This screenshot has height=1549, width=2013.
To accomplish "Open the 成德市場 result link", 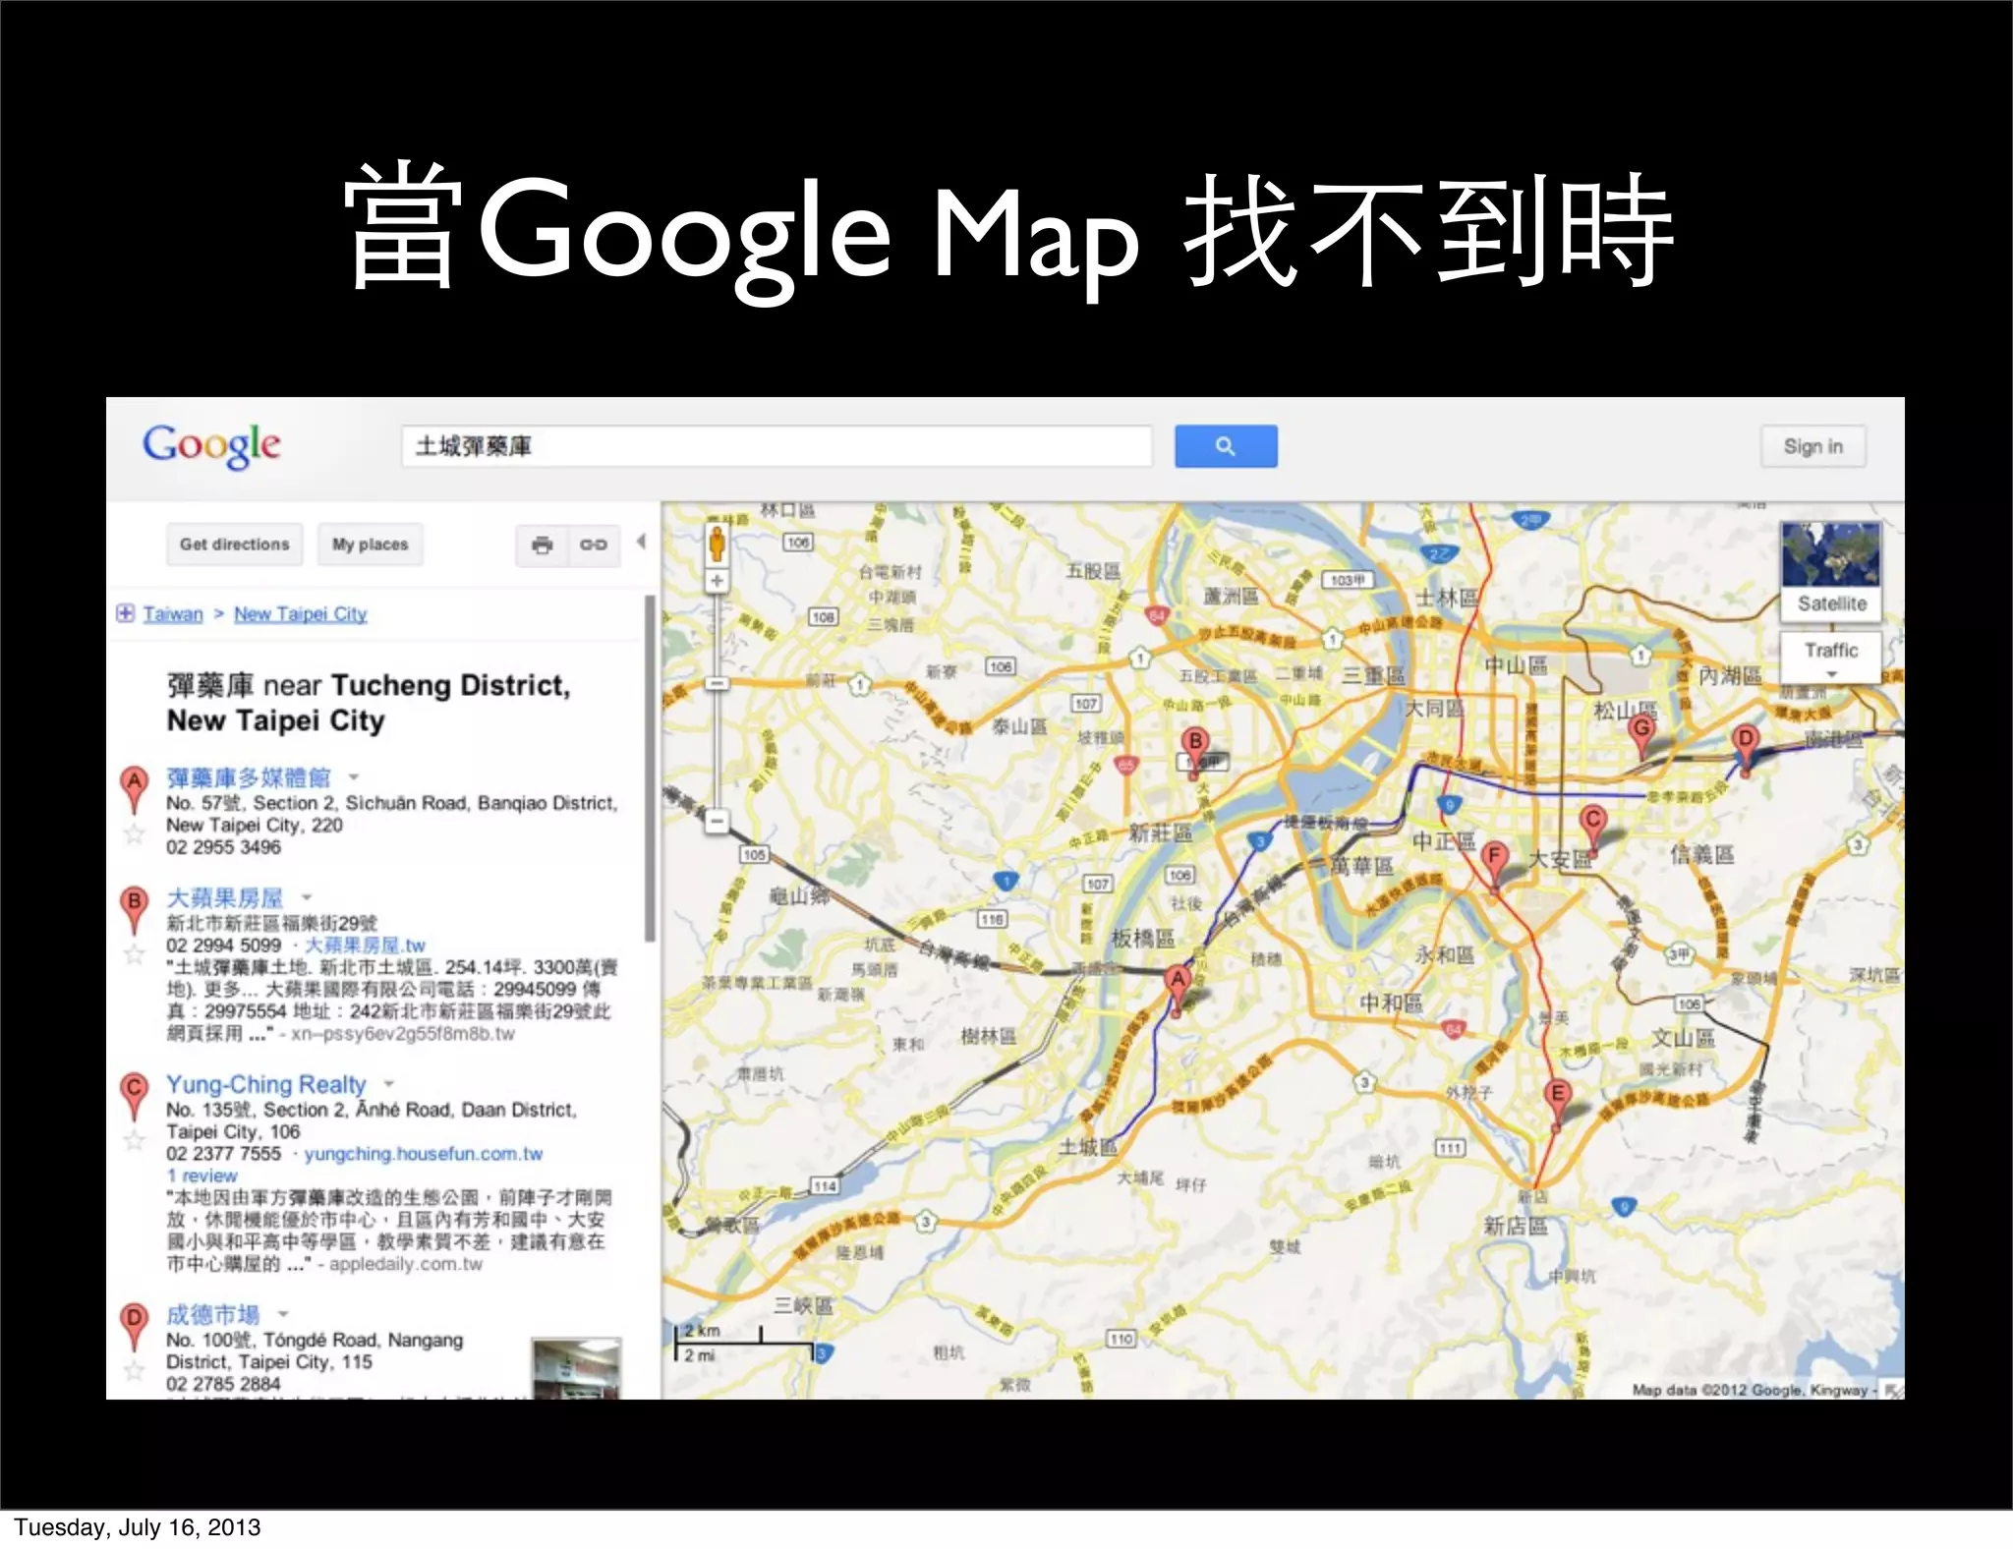I will pyautogui.click(x=213, y=1315).
